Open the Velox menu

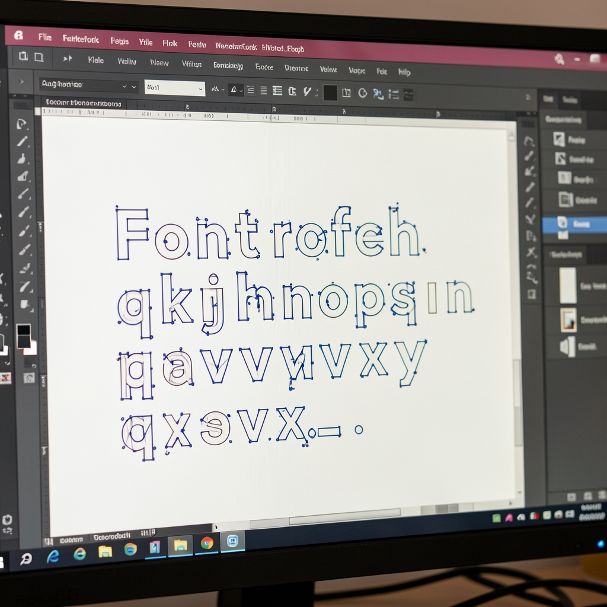(x=328, y=69)
